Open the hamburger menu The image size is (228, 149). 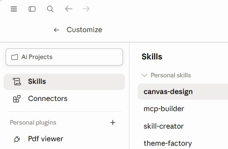(14, 9)
